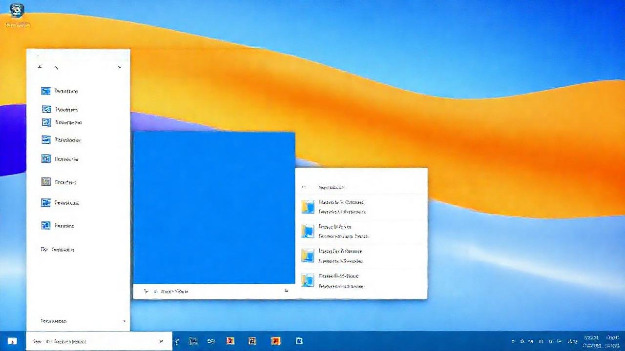Click the bottom-left link text in the panel

tap(53, 321)
